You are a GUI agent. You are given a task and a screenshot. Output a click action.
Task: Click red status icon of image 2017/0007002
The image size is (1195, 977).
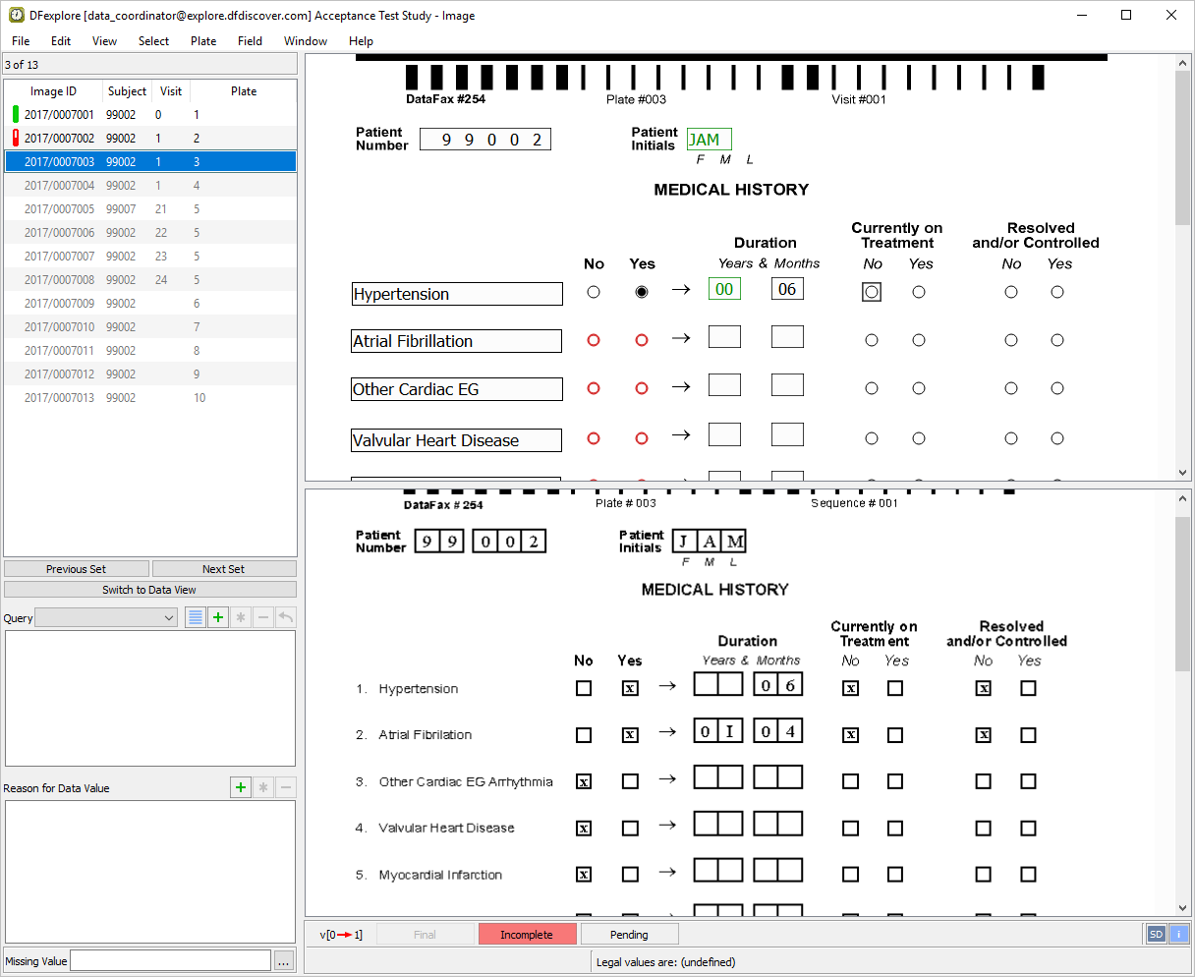point(16,139)
